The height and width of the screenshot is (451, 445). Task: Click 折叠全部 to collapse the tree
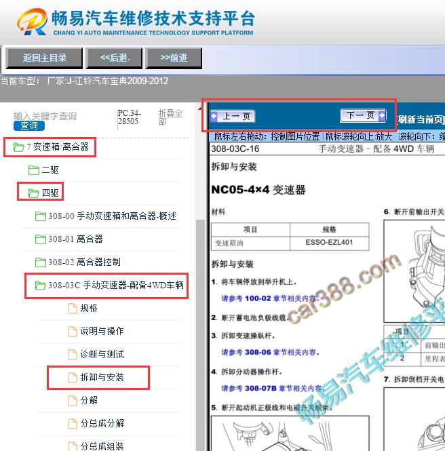click(170, 117)
